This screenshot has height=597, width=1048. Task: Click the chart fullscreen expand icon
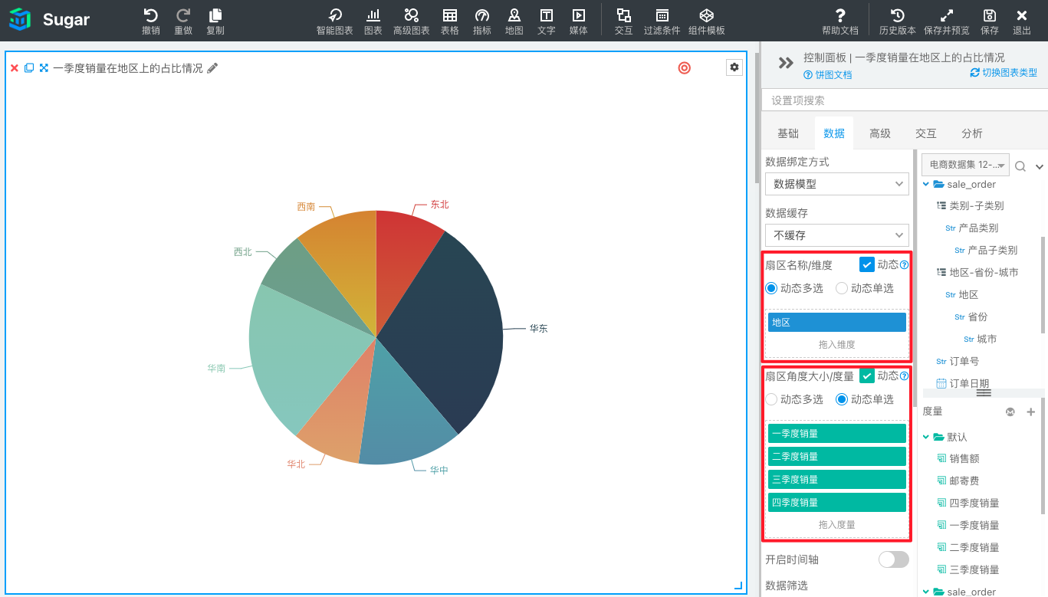[x=44, y=68]
